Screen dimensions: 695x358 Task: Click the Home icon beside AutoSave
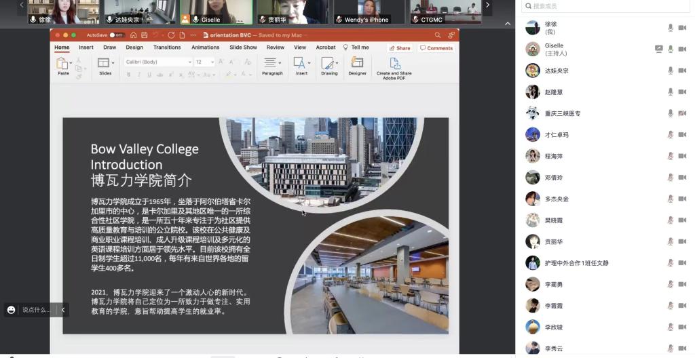[x=134, y=35]
